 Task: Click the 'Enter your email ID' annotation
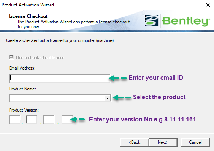[x=156, y=78]
